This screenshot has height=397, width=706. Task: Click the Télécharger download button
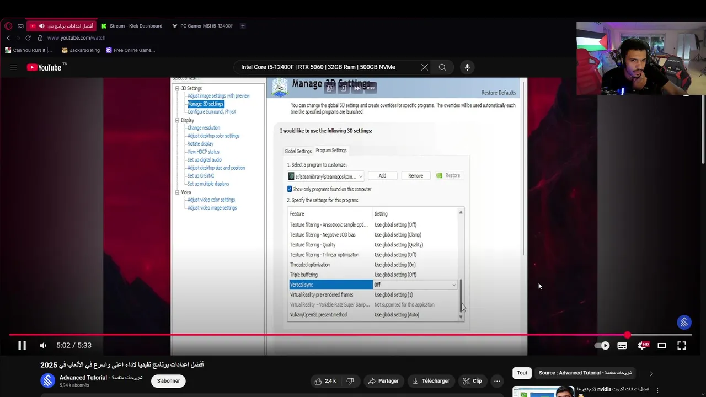[431, 381]
